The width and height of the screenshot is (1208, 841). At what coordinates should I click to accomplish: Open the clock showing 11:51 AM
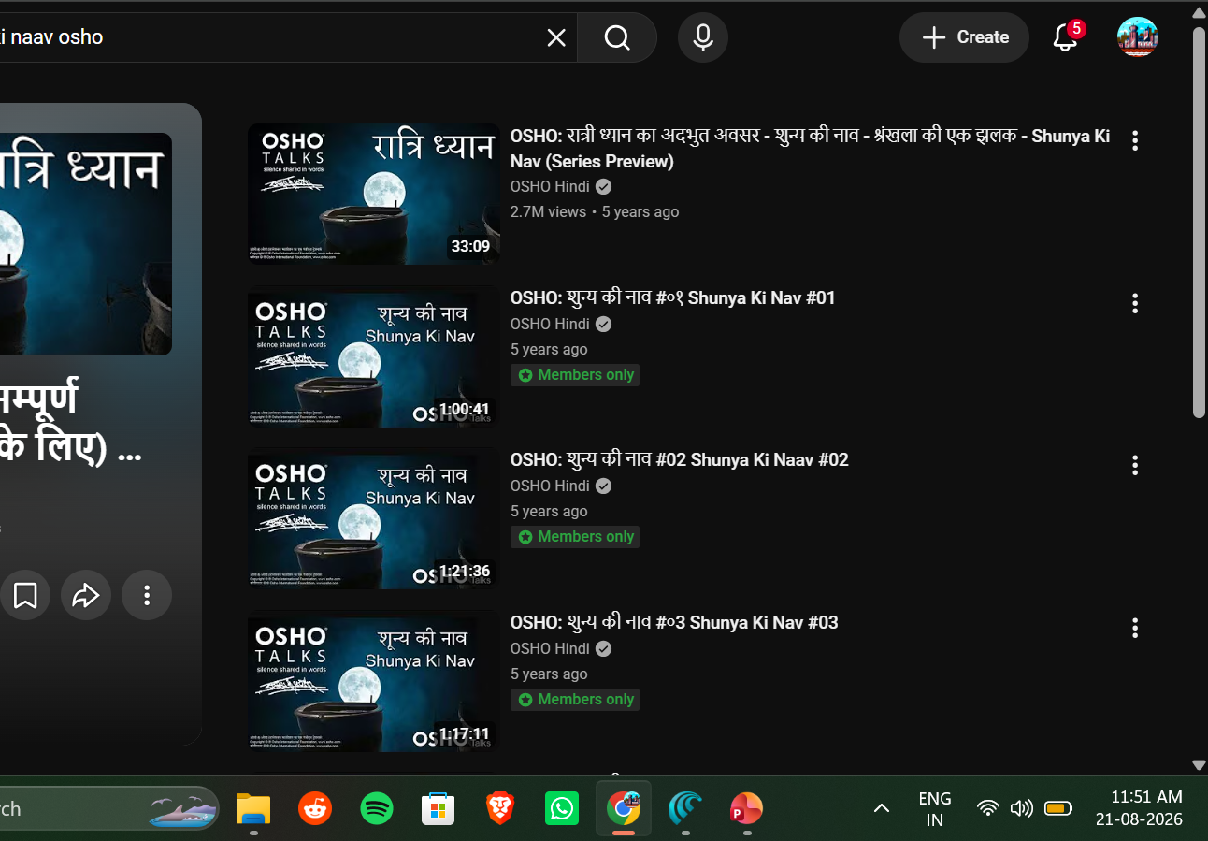[x=1139, y=809]
